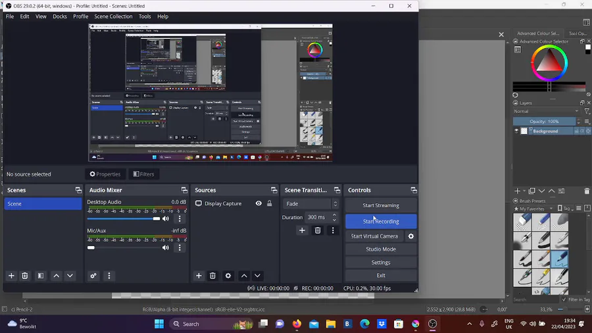Open source properties gear in Sources dock
The height and width of the screenshot is (333, 592).
click(228, 276)
